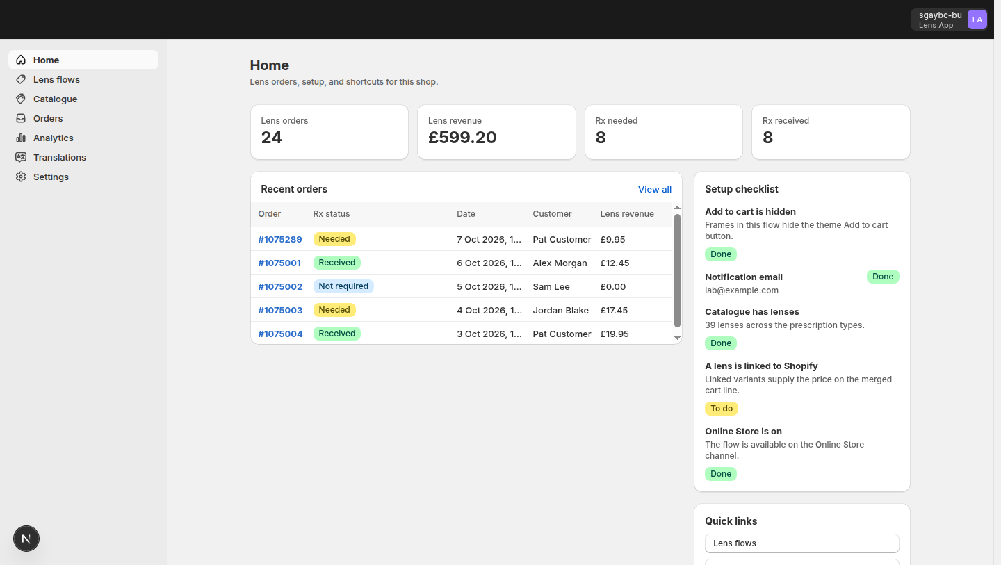
Task: Open the Orders section
Action: coord(83,118)
